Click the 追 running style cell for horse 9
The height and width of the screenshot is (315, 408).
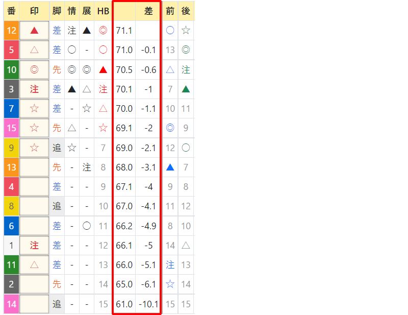[57, 148]
